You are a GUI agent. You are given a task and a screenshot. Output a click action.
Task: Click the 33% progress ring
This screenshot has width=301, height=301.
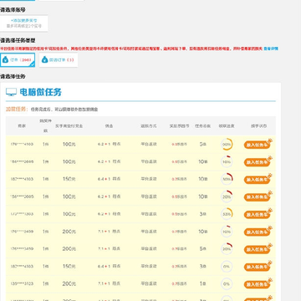227,214
